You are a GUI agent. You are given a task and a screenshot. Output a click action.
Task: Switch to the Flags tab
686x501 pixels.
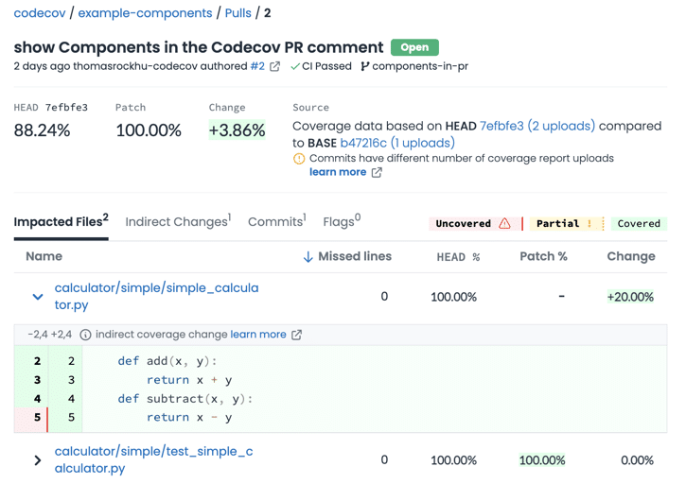(x=342, y=221)
